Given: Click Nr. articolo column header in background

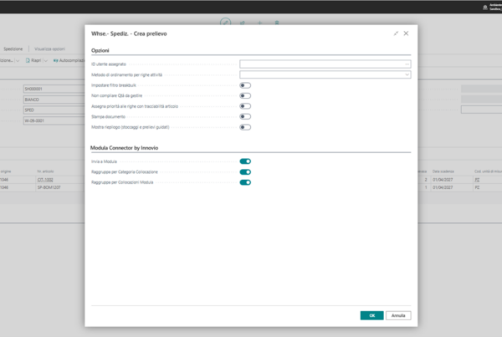Looking at the screenshot, I should tap(45, 171).
